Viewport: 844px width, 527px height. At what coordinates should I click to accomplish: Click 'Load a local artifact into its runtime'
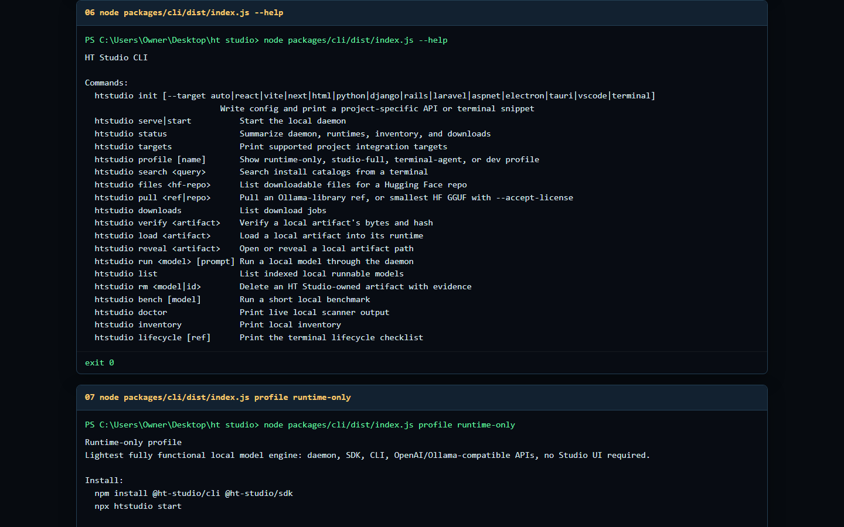331,235
